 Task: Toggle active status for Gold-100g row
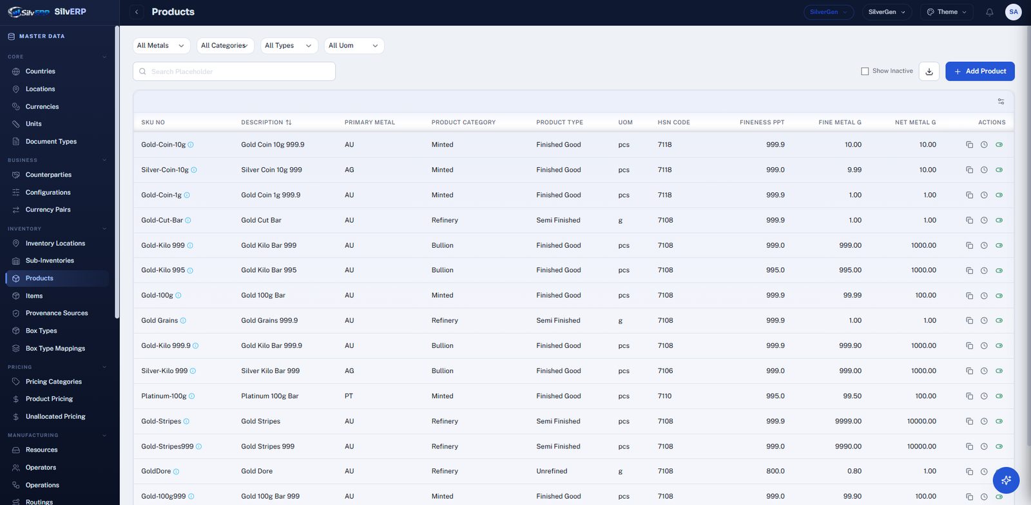pyautogui.click(x=999, y=296)
